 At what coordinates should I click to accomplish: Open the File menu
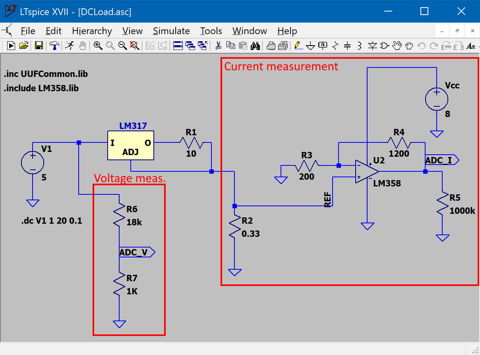tap(28, 31)
